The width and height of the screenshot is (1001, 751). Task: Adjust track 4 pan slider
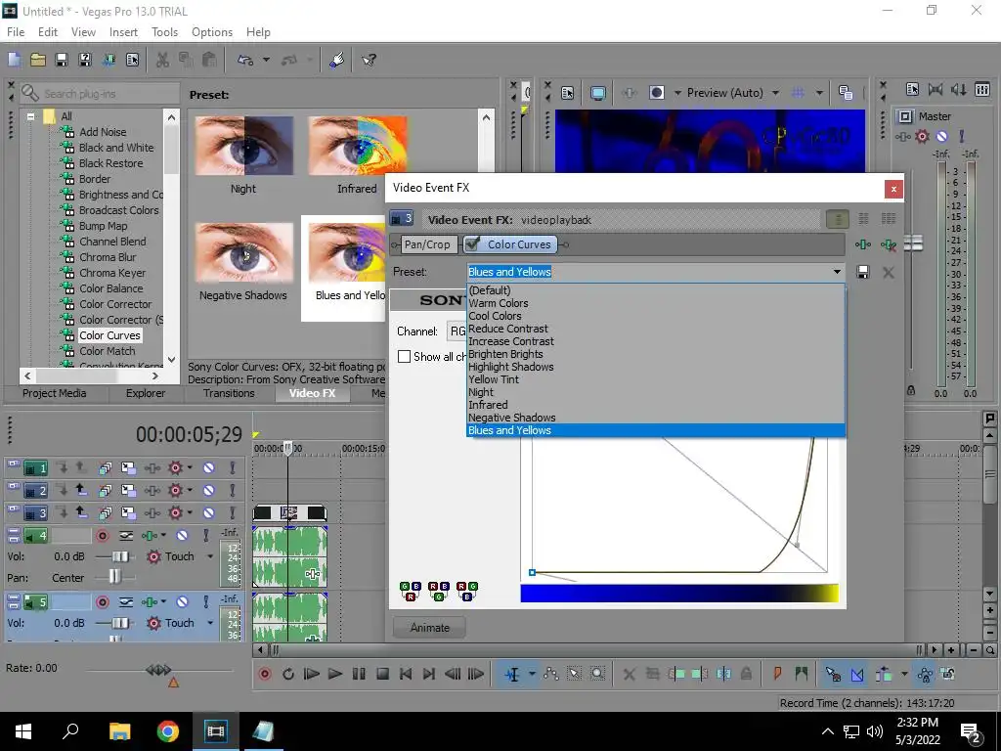(x=115, y=577)
